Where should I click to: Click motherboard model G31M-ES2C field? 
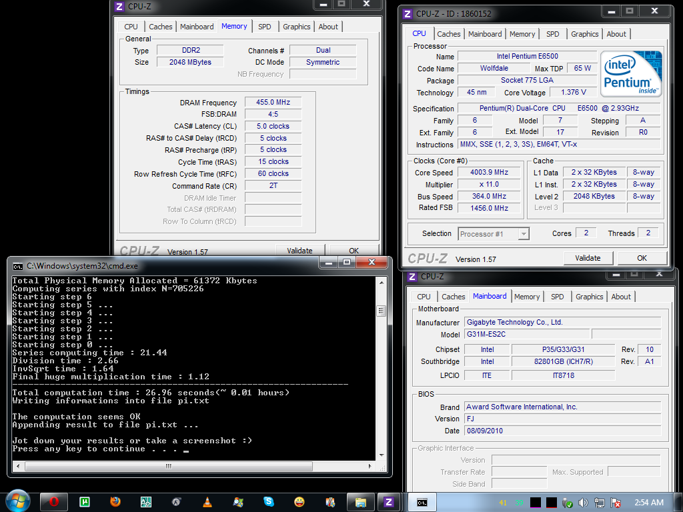pyautogui.click(x=527, y=335)
